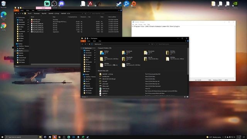
Task: Go up one level in front File Explorer
Action: 90,44
